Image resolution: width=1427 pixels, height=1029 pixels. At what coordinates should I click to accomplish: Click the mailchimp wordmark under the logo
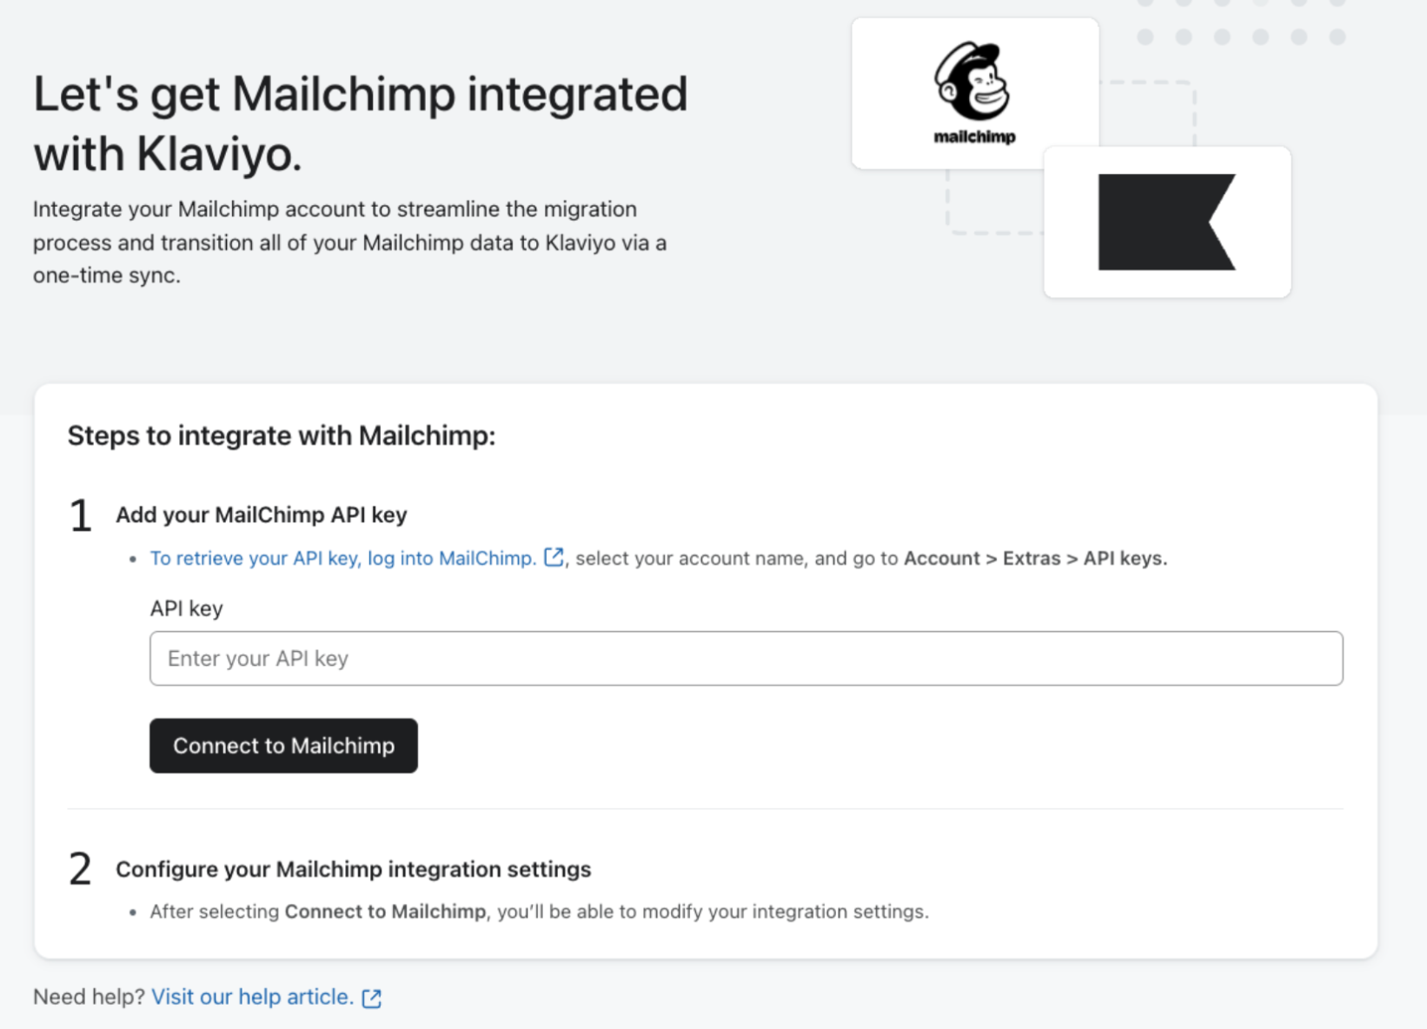point(974,136)
